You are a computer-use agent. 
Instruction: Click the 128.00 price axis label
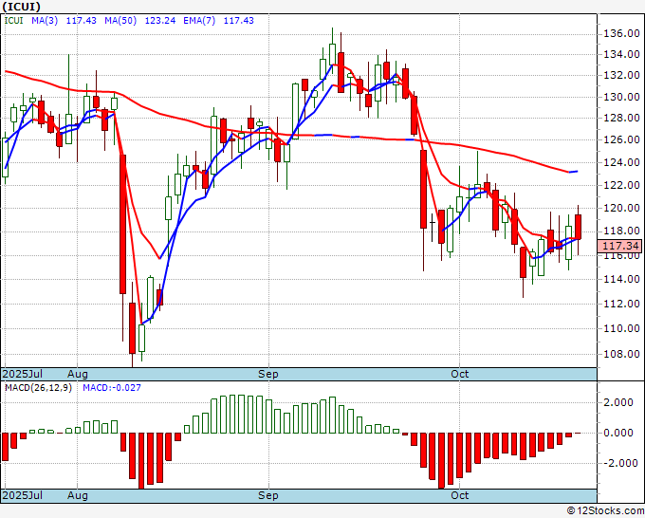[x=621, y=118]
